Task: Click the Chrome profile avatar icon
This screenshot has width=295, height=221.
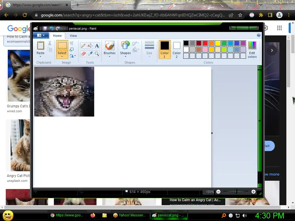Action: tap(279, 15)
